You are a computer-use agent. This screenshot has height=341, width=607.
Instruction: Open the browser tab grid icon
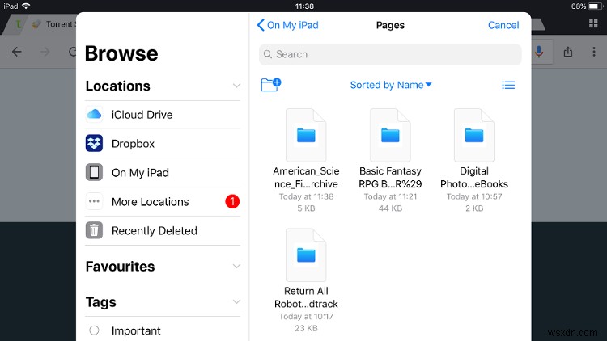[593, 25]
